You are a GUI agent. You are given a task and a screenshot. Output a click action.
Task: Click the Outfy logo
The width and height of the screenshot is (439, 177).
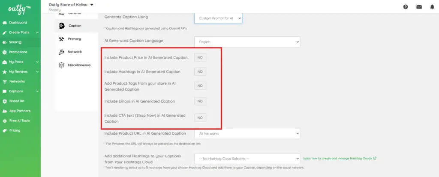(x=19, y=9)
